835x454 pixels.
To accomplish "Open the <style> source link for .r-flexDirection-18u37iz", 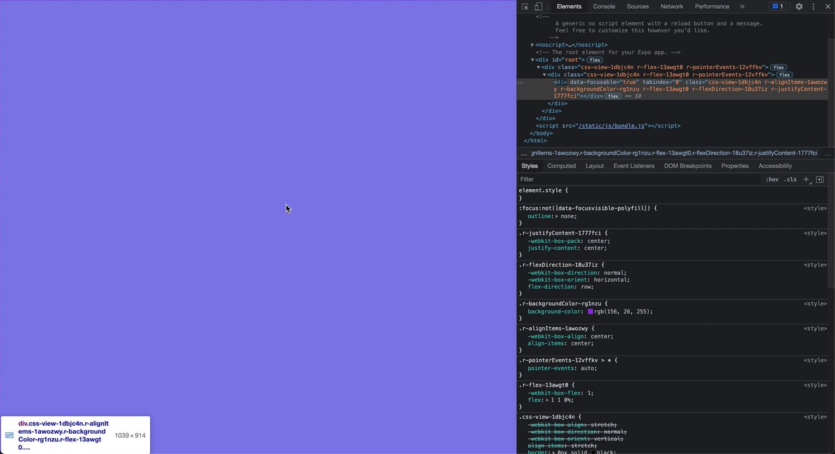I will click(815, 265).
